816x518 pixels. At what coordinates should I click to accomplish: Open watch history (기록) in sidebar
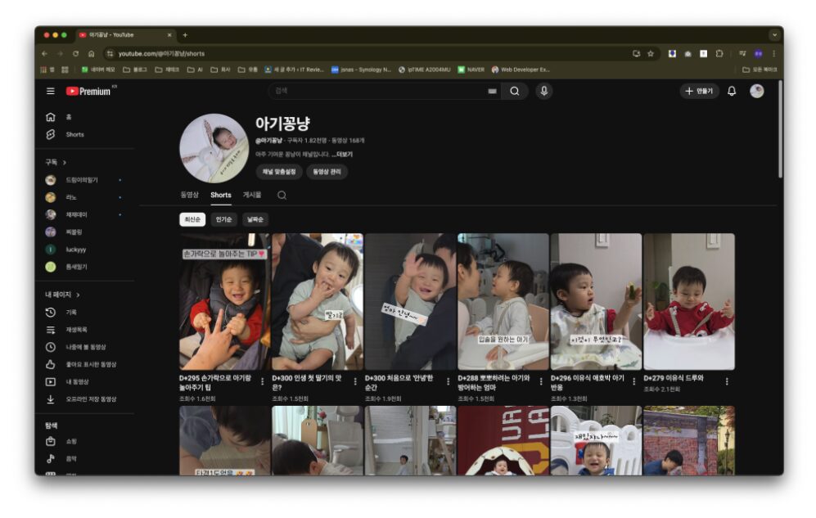[x=71, y=312]
